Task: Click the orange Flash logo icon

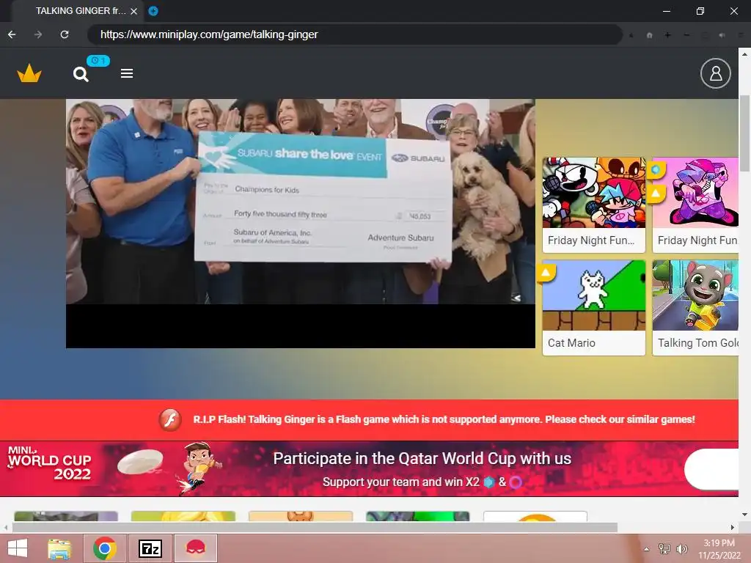Action: click(x=170, y=420)
